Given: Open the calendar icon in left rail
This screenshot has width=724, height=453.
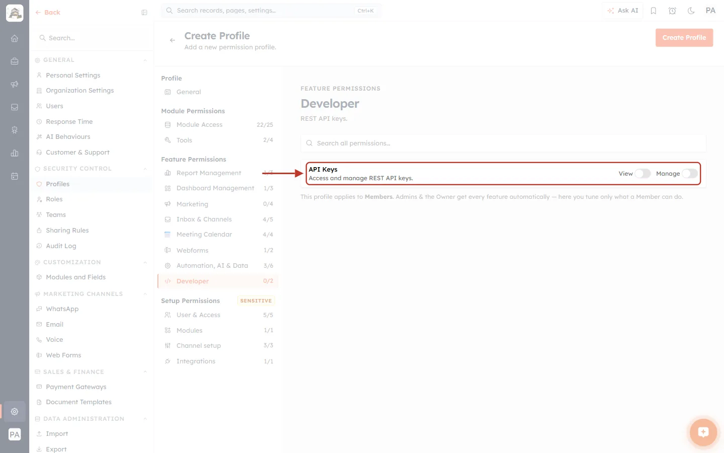Looking at the screenshot, I should pyautogui.click(x=15, y=176).
